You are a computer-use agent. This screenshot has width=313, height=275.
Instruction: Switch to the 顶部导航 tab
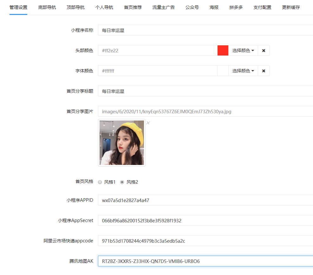[x=75, y=7]
